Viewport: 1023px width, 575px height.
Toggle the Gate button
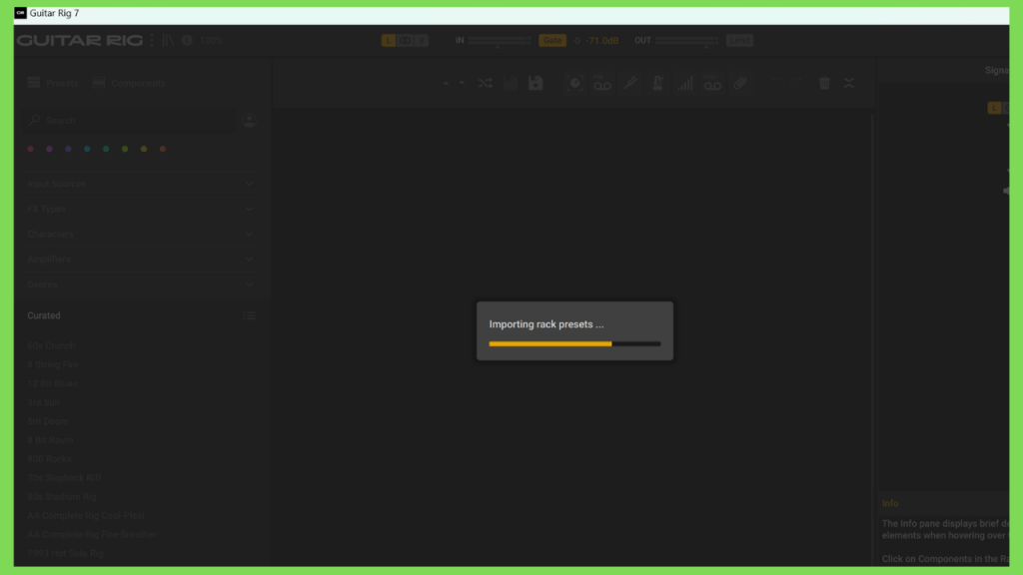(552, 40)
